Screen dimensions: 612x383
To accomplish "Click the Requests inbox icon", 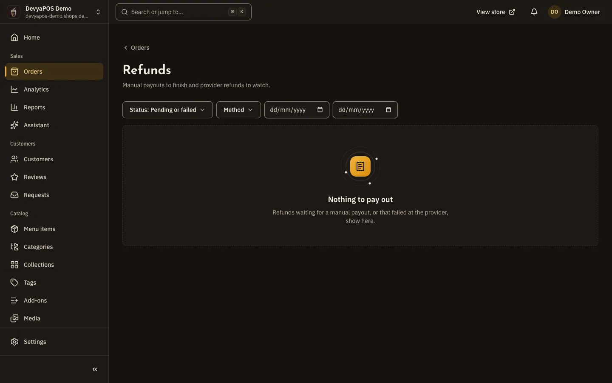I will (x=14, y=195).
